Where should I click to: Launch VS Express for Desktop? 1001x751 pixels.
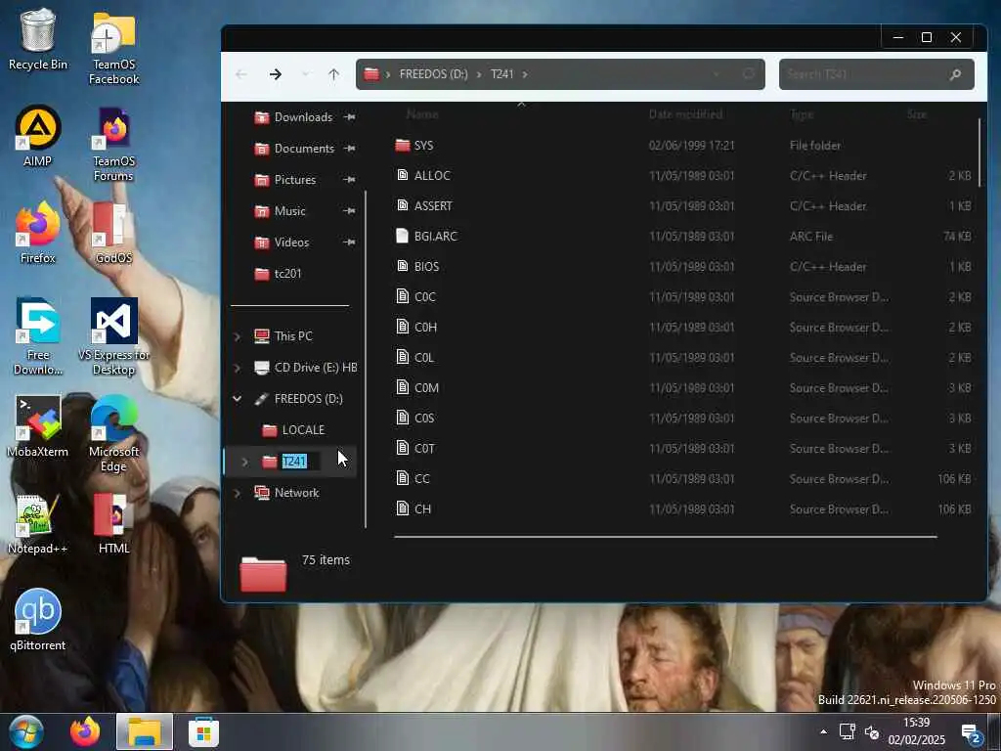coord(113,336)
